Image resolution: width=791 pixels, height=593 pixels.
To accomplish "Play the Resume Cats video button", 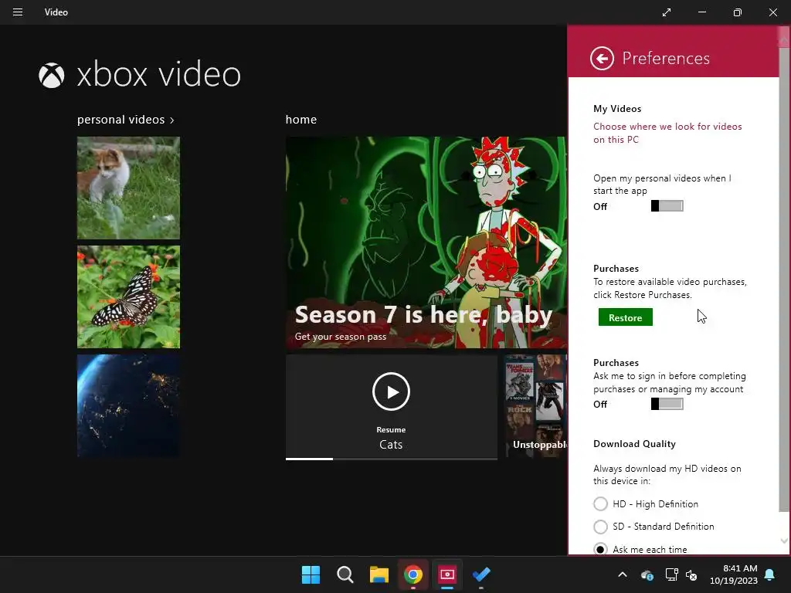I will [x=391, y=391].
